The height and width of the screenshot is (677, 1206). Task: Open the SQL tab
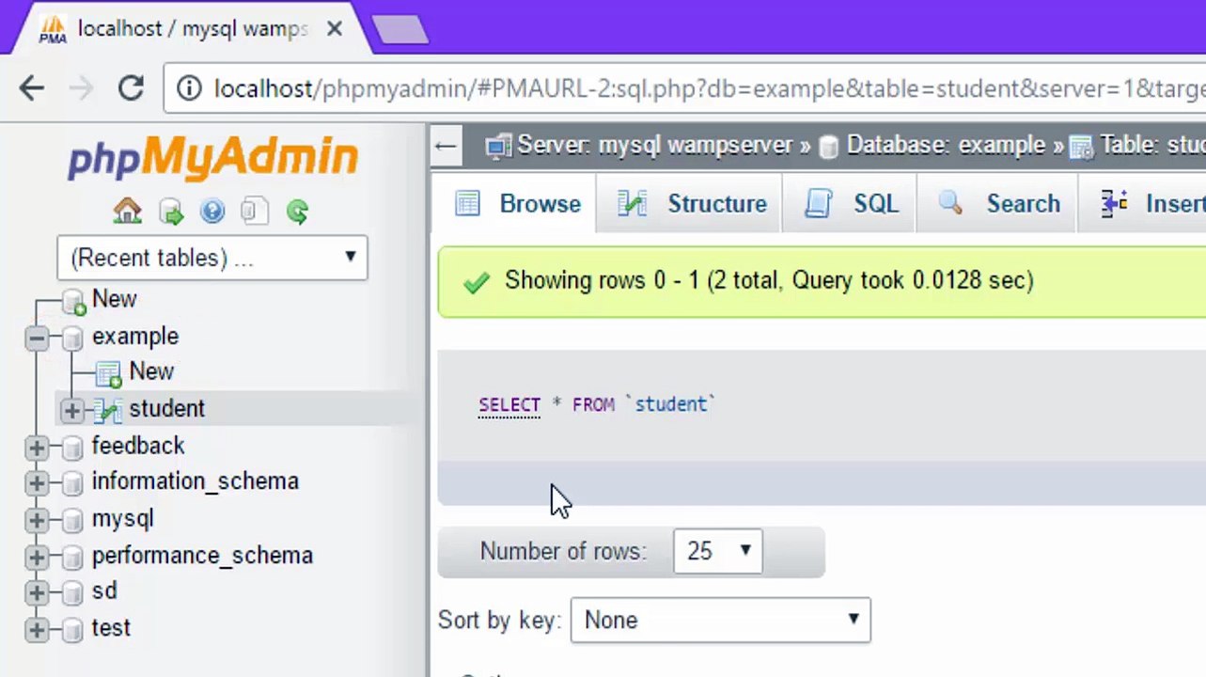852,204
